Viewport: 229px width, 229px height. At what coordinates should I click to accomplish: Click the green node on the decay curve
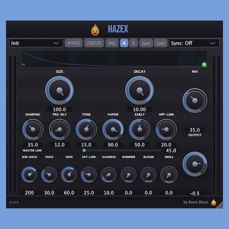pyautogui.click(x=204, y=65)
